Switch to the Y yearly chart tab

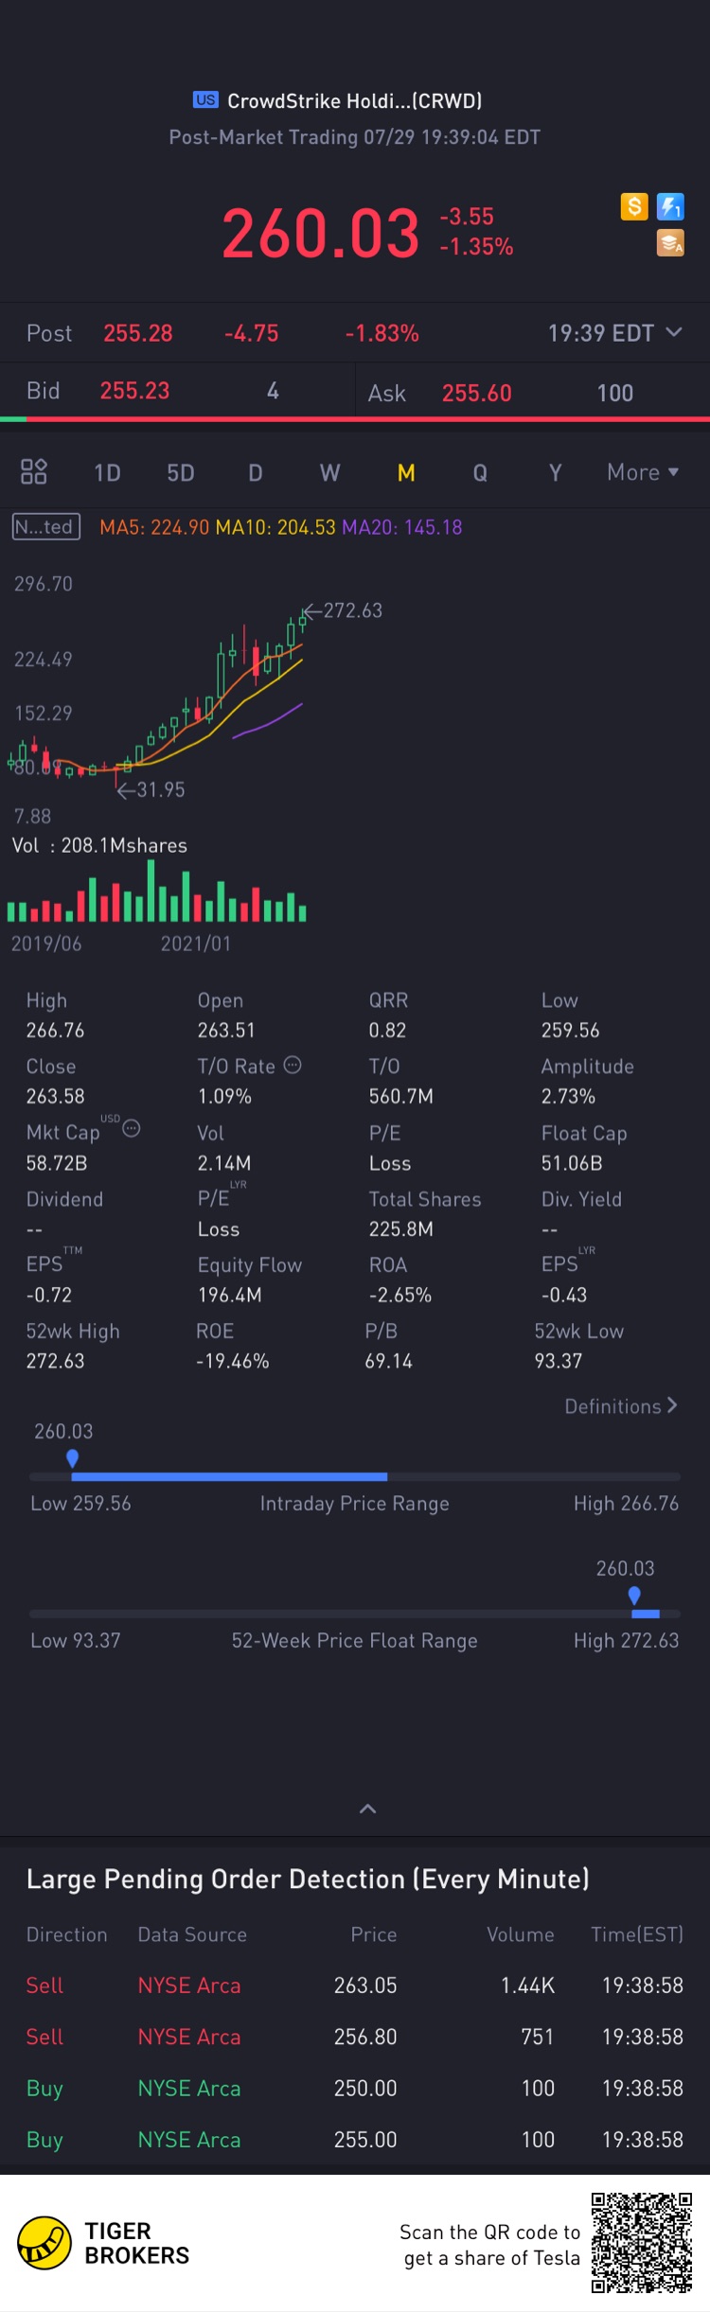556,473
